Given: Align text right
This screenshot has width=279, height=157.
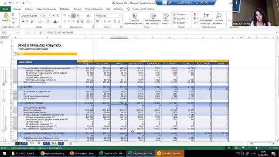Looking at the screenshot, I should coord(73,21).
